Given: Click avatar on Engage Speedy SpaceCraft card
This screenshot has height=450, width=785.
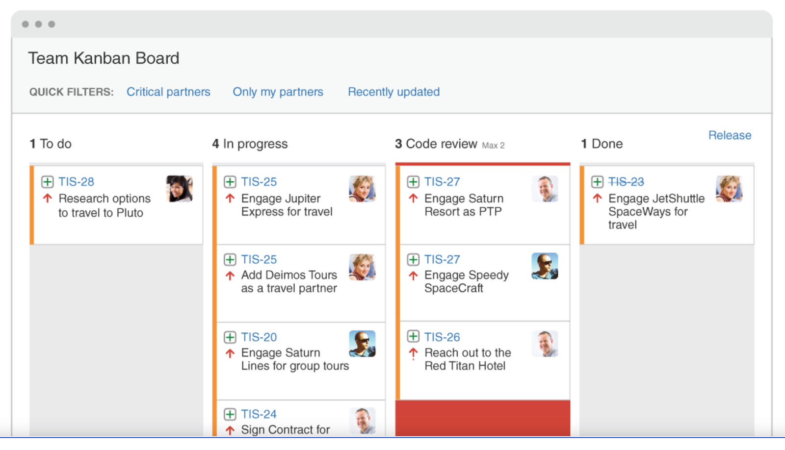Looking at the screenshot, I should [545, 266].
